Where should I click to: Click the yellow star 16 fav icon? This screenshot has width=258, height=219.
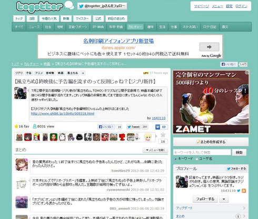[x=16, y=126]
